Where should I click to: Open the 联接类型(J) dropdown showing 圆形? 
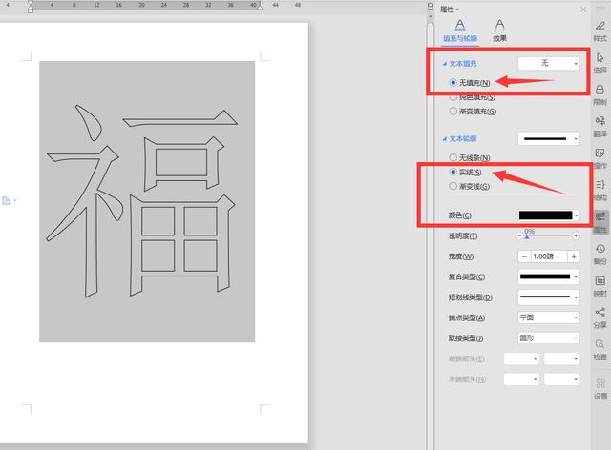[x=549, y=338]
